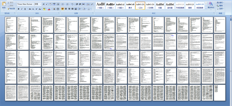
Task: Click the Superscript icon
Action: pos(37,9)
